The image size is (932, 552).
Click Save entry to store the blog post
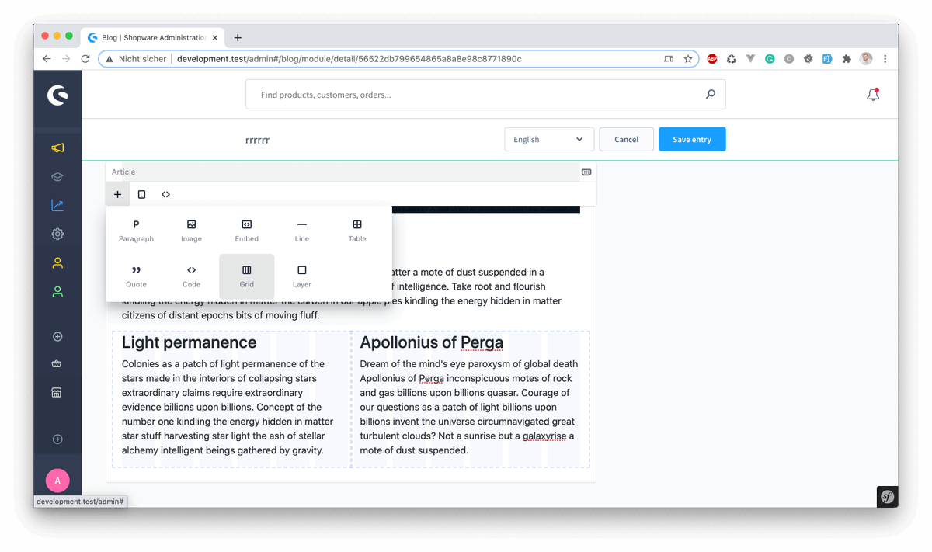pos(691,139)
